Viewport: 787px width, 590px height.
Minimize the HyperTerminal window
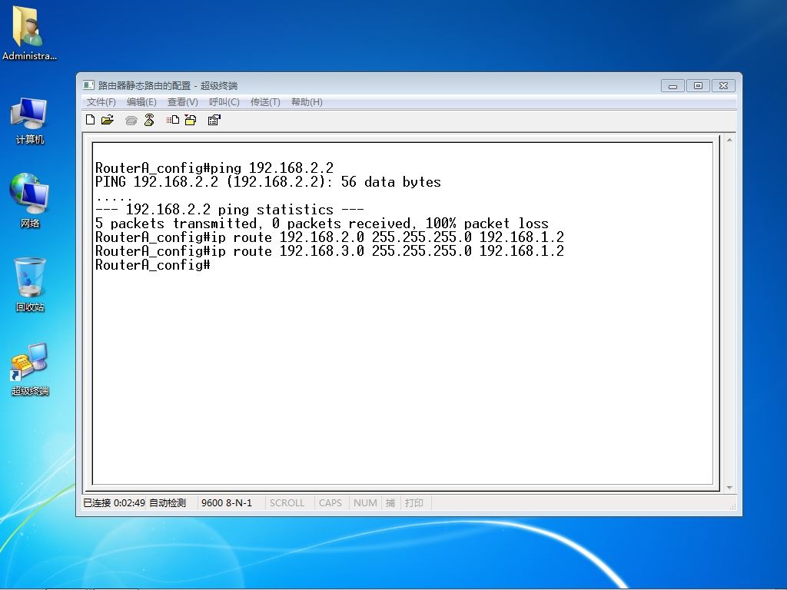tap(672, 86)
